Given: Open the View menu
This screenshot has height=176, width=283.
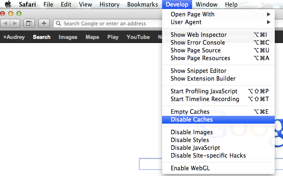Looking at the screenshot, I should (x=86, y=5).
